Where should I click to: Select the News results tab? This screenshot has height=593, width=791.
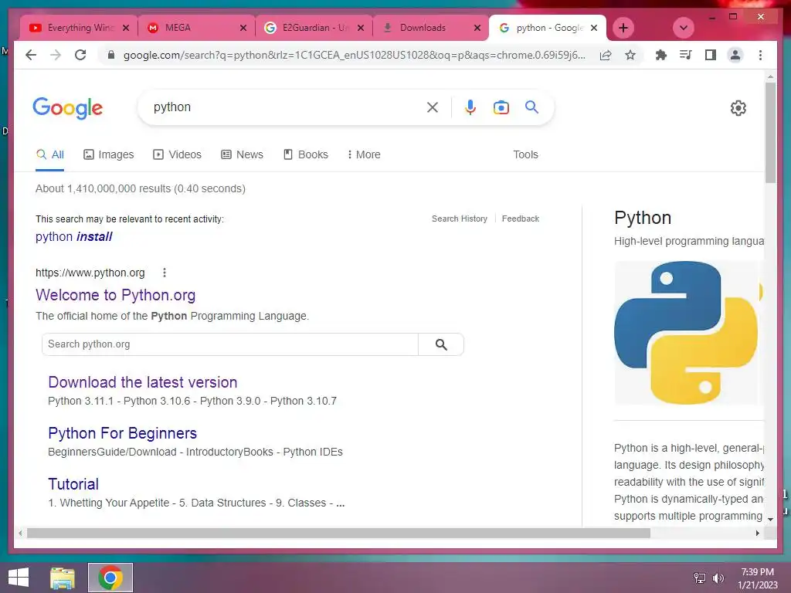[242, 154]
